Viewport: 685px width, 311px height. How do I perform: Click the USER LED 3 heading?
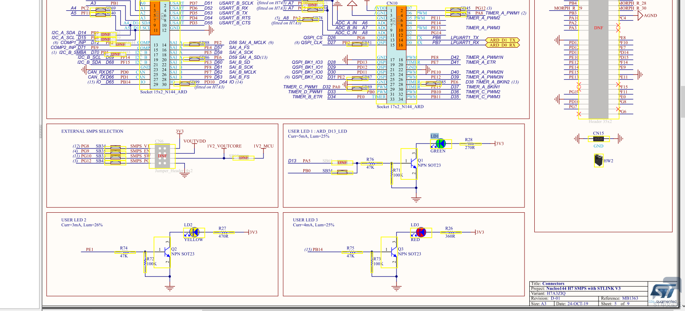305,220
